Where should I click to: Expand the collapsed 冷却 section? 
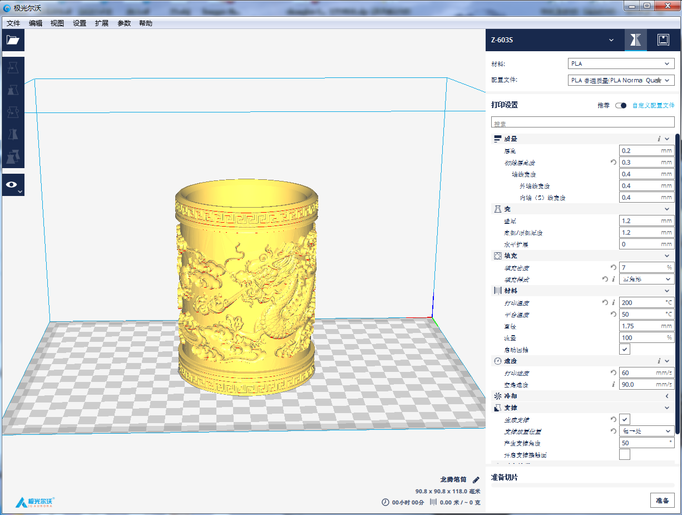pos(666,396)
